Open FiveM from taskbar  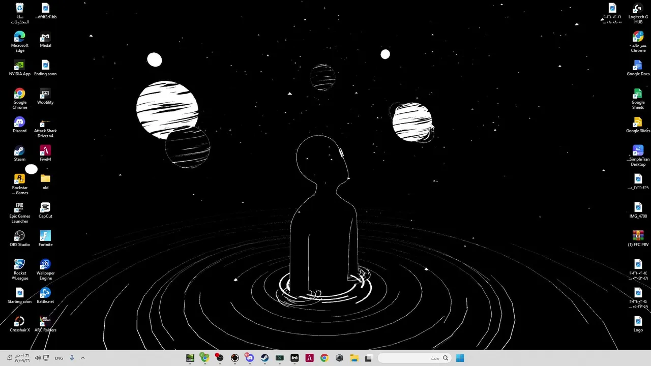point(309,358)
